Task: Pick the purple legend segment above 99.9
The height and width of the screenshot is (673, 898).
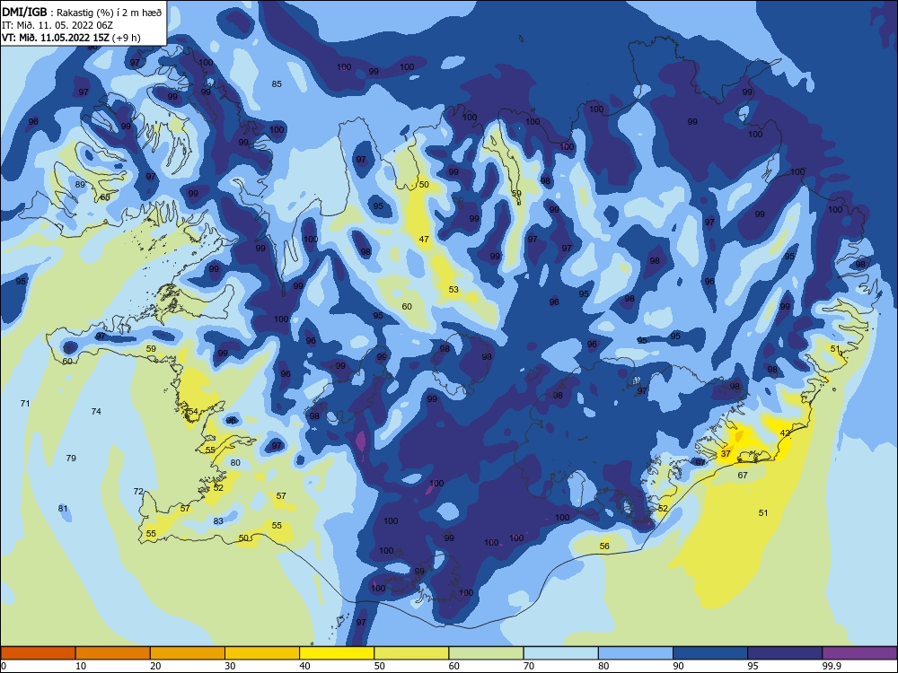Action: point(859,653)
